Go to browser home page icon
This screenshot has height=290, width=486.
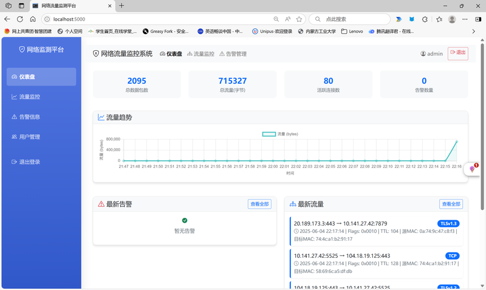(x=33, y=19)
